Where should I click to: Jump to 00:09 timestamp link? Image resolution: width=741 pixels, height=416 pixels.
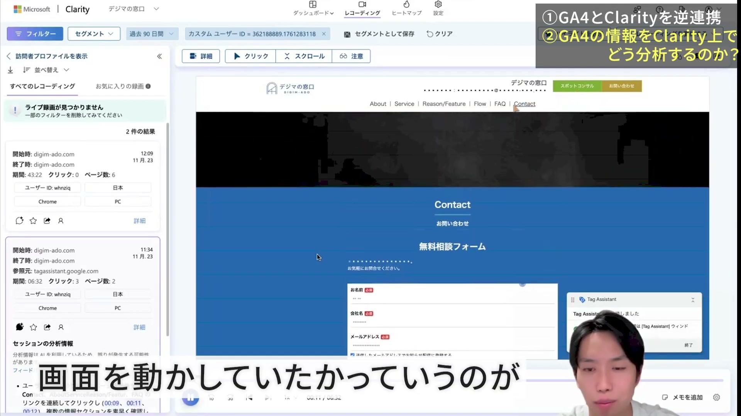(x=112, y=403)
